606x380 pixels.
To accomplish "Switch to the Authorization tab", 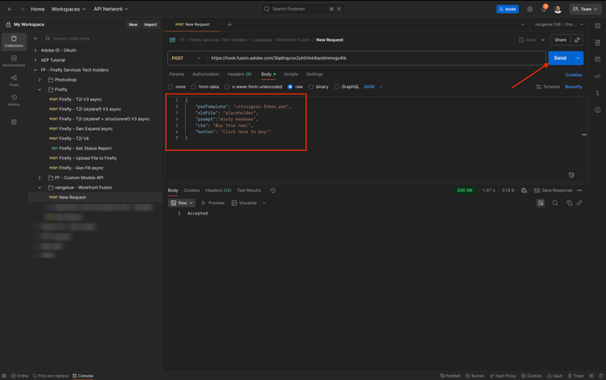I will [x=205, y=74].
